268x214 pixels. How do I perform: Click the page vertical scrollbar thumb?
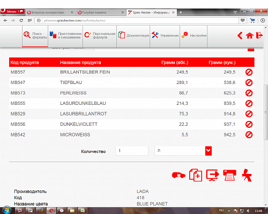(x=266, y=112)
